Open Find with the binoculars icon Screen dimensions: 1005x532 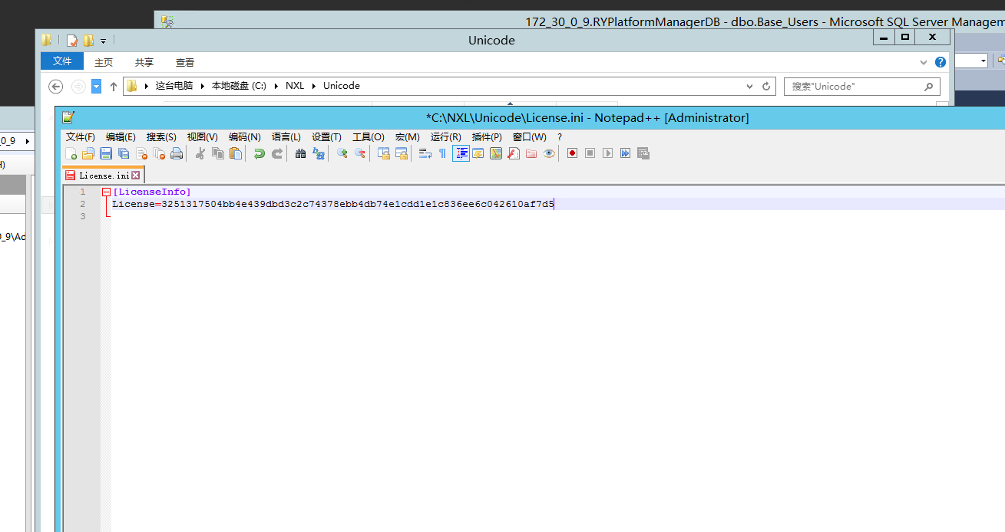coord(300,153)
